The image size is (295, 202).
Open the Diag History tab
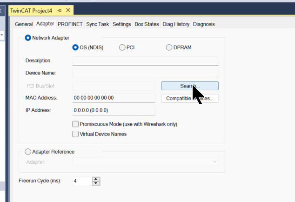176,24
